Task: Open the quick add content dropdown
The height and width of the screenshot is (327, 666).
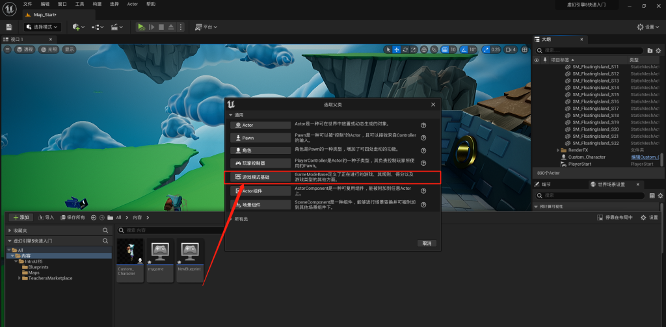Action: [79, 27]
